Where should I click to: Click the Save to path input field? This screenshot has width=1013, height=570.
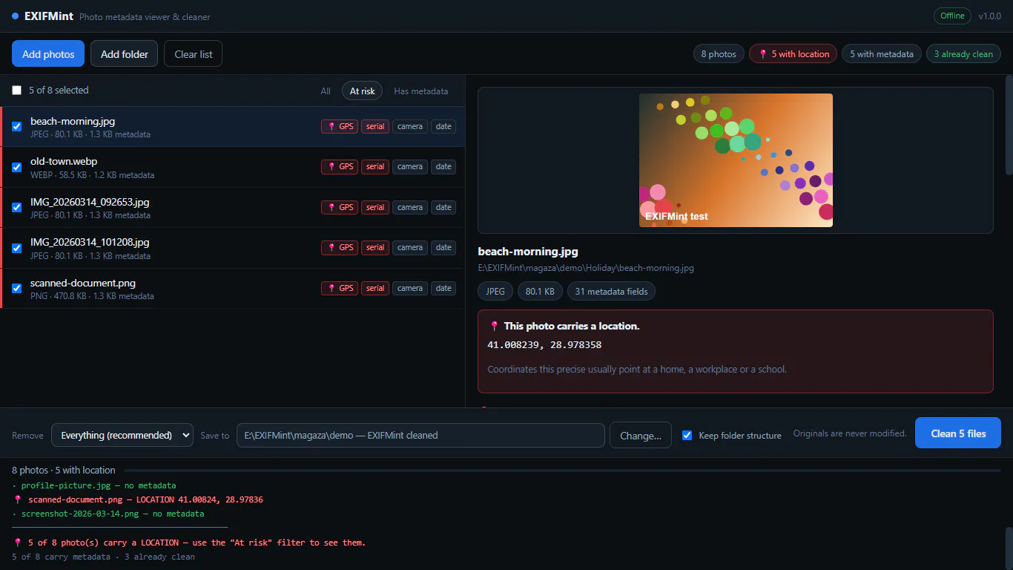coord(420,435)
